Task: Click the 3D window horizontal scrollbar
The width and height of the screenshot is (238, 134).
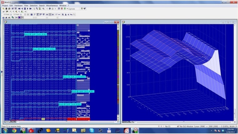Action: [x=184, y=122]
